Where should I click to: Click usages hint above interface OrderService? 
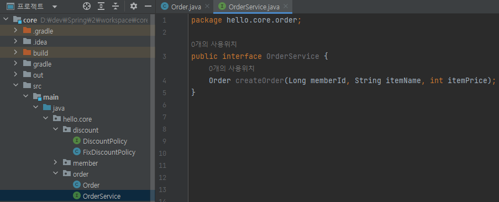214,45
